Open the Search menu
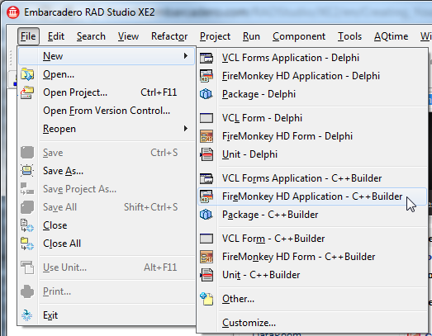 [x=91, y=36]
